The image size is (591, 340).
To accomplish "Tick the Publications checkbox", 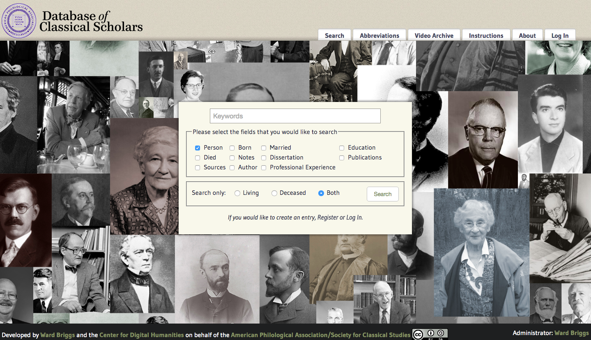I will tap(342, 158).
